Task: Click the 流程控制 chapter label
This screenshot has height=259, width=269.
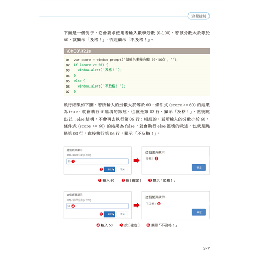Action: (x=199, y=16)
